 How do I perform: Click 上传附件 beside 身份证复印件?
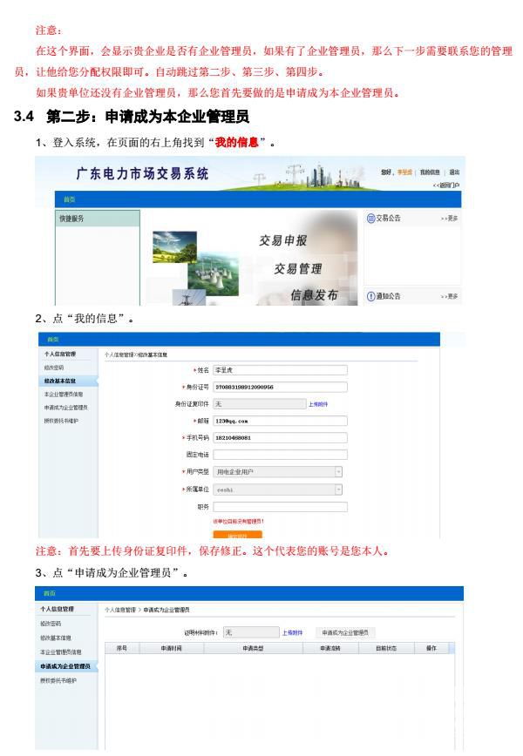pos(318,404)
